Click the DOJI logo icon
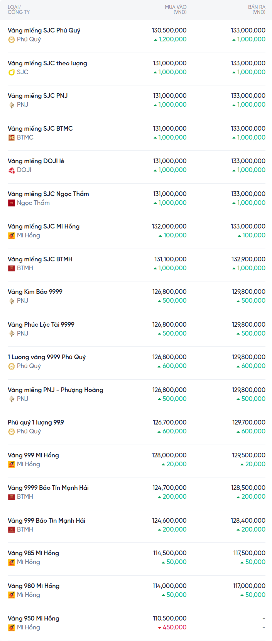Viewport: 272px width, 641px height. coord(12,170)
